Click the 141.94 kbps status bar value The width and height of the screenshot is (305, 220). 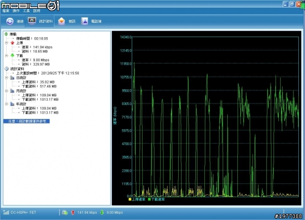[87, 212]
